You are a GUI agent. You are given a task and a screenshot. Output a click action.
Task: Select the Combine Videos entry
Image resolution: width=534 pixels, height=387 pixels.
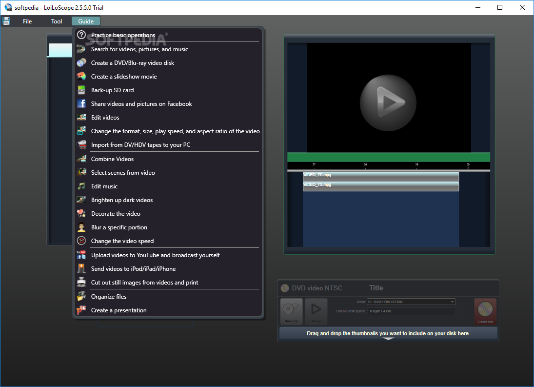click(x=112, y=159)
